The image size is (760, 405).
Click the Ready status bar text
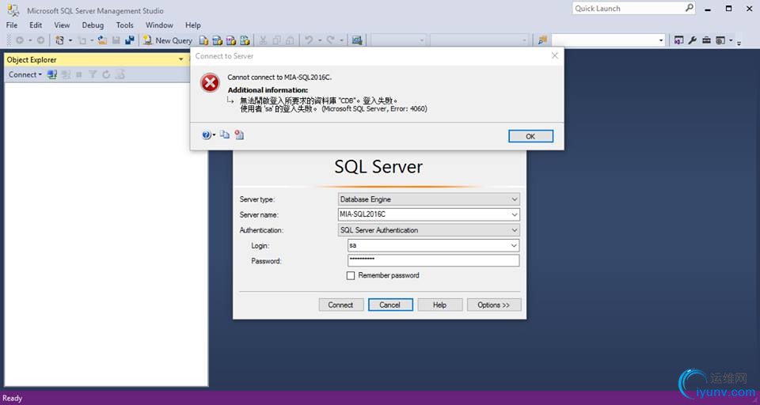[12, 398]
